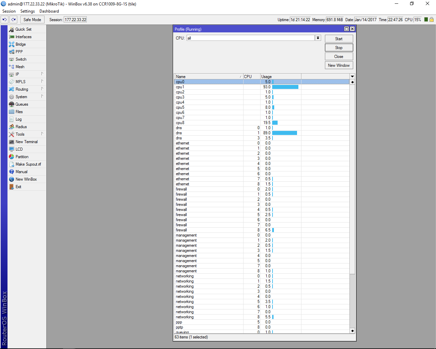The image size is (436, 349).
Task: Click the Routing menu icon
Action: point(12,89)
